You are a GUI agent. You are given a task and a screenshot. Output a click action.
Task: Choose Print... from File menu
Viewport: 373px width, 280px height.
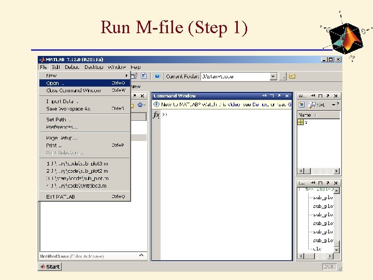click(84, 145)
